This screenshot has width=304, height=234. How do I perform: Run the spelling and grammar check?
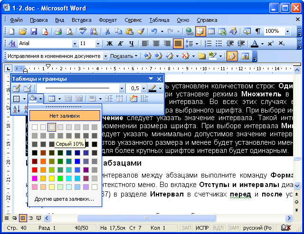click(x=83, y=31)
